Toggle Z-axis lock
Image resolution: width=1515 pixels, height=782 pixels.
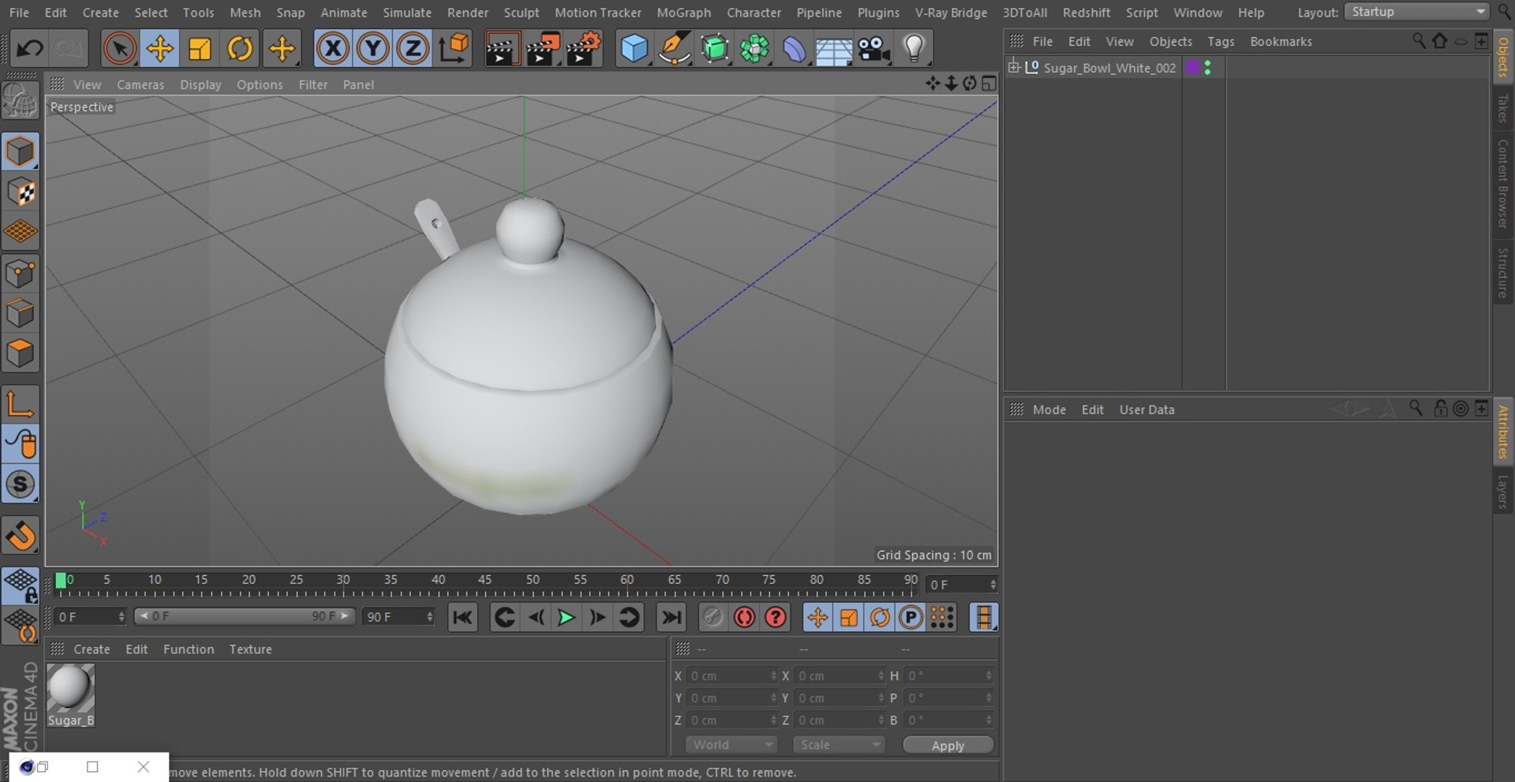[413, 49]
